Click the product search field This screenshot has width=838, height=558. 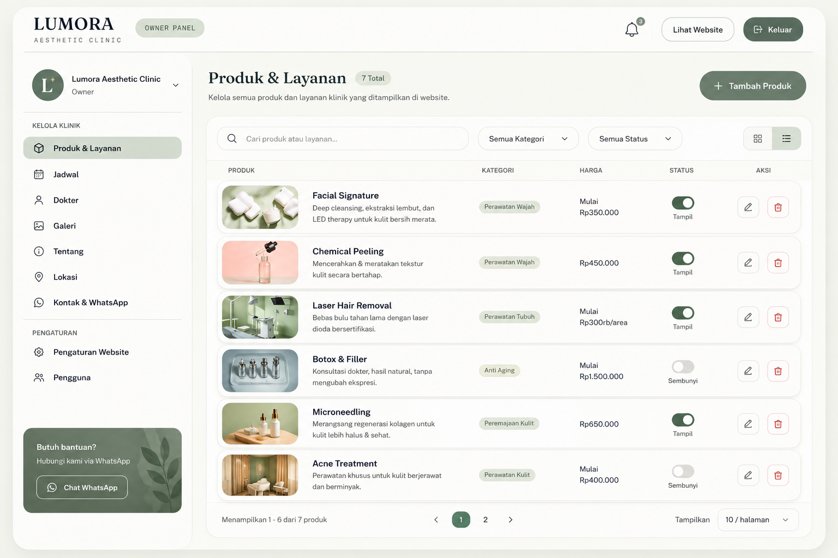[343, 138]
